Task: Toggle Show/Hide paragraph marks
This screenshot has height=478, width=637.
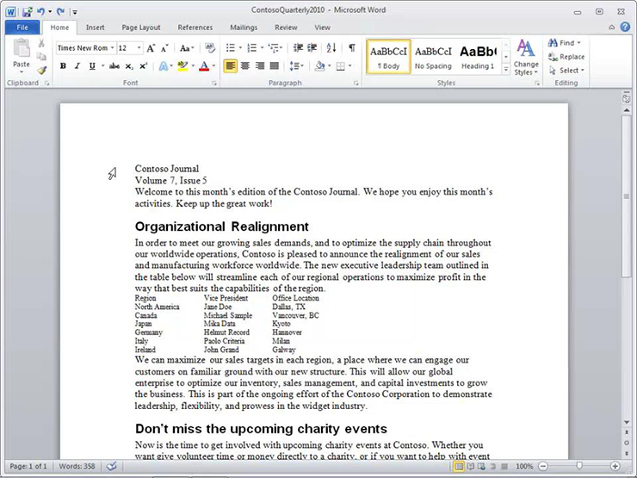Action: [352, 48]
